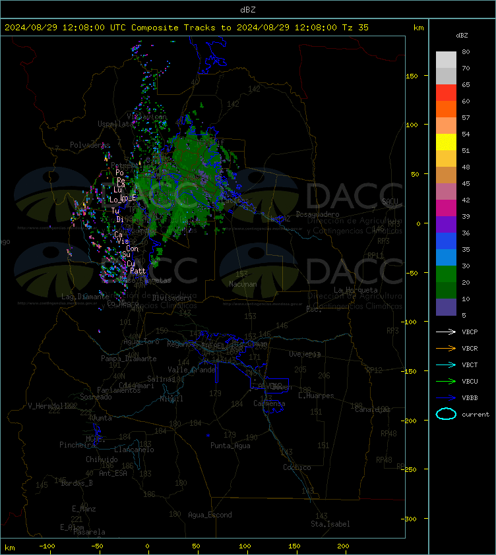This screenshot has height=555, width=496.
Task: Click the 'Tu' storm track label
Action: click(115, 211)
